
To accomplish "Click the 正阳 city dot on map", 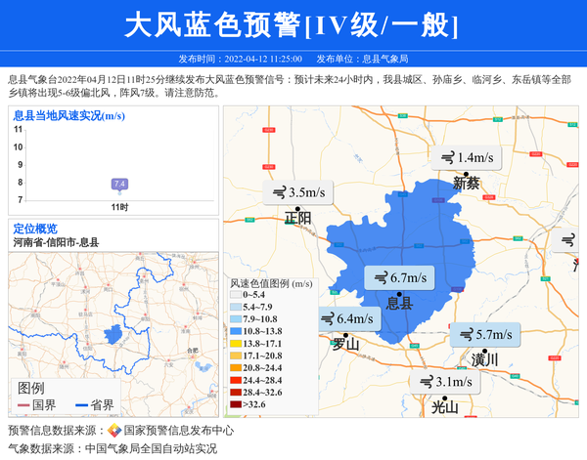I will [297, 209].
